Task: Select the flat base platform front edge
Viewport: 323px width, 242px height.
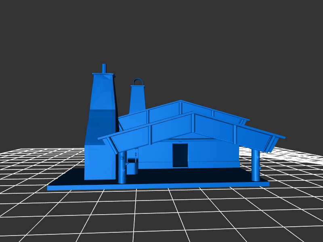Action: point(157,185)
